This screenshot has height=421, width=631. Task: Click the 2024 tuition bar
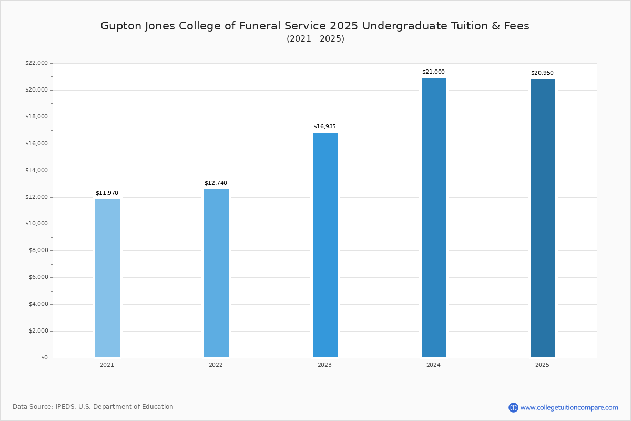[x=434, y=217]
